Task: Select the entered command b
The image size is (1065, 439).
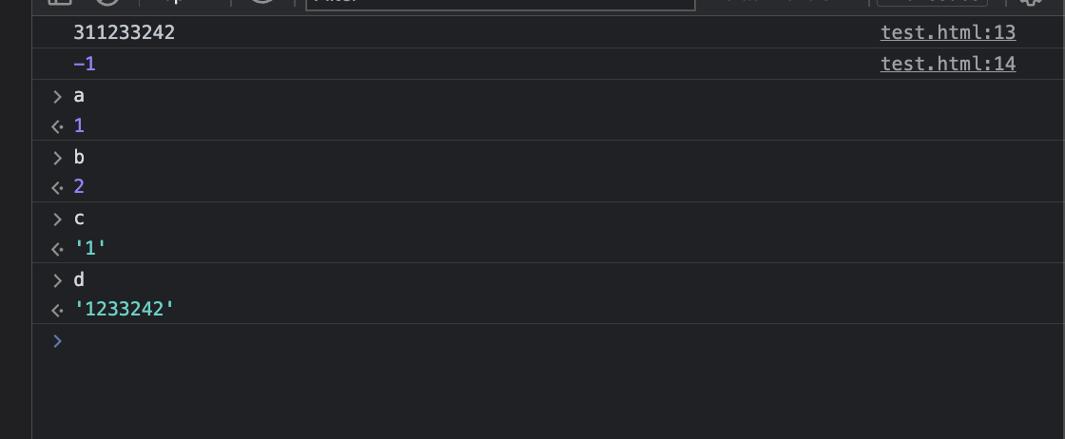Action: click(79, 158)
